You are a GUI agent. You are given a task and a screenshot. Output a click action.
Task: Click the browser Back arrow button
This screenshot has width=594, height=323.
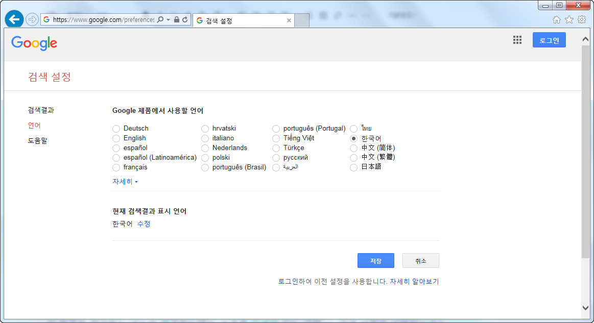click(x=14, y=19)
